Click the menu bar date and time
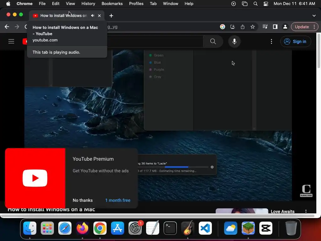The width and height of the screenshot is (321, 241). pyautogui.click(x=294, y=3)
